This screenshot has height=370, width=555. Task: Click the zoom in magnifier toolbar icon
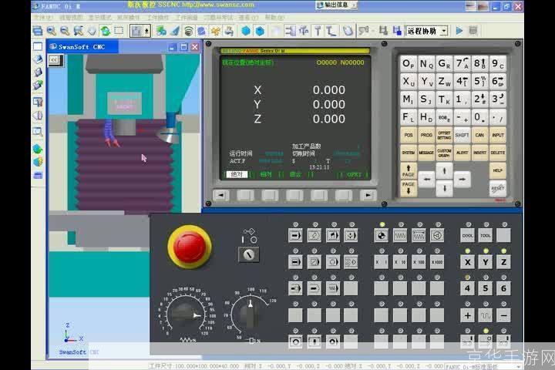(52, 31)
